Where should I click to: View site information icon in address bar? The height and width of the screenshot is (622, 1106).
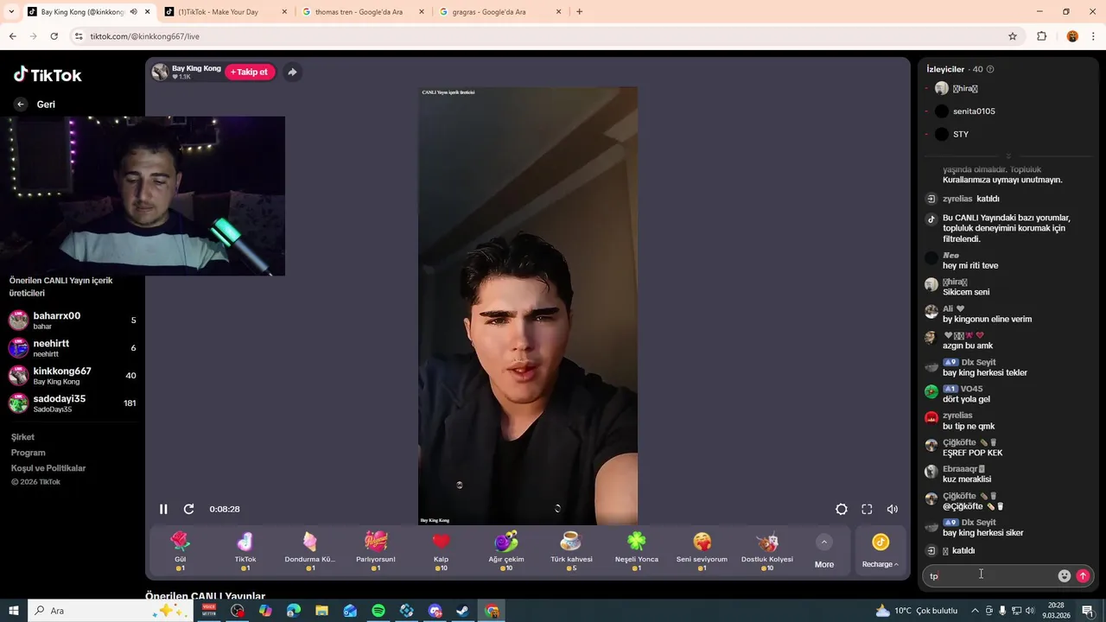(x=78, y=36)
